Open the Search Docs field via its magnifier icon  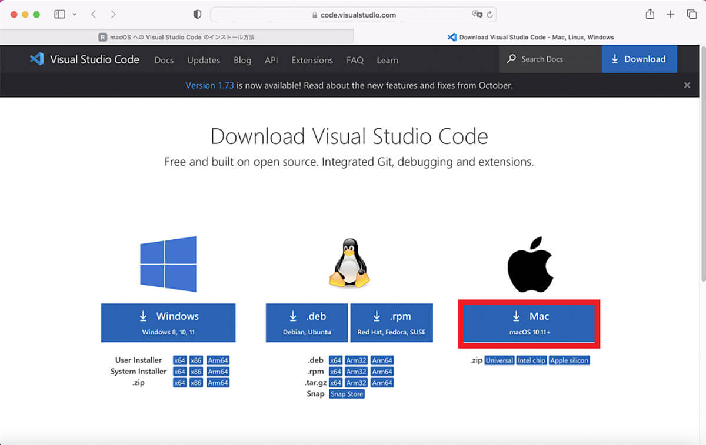click(511, 59)
